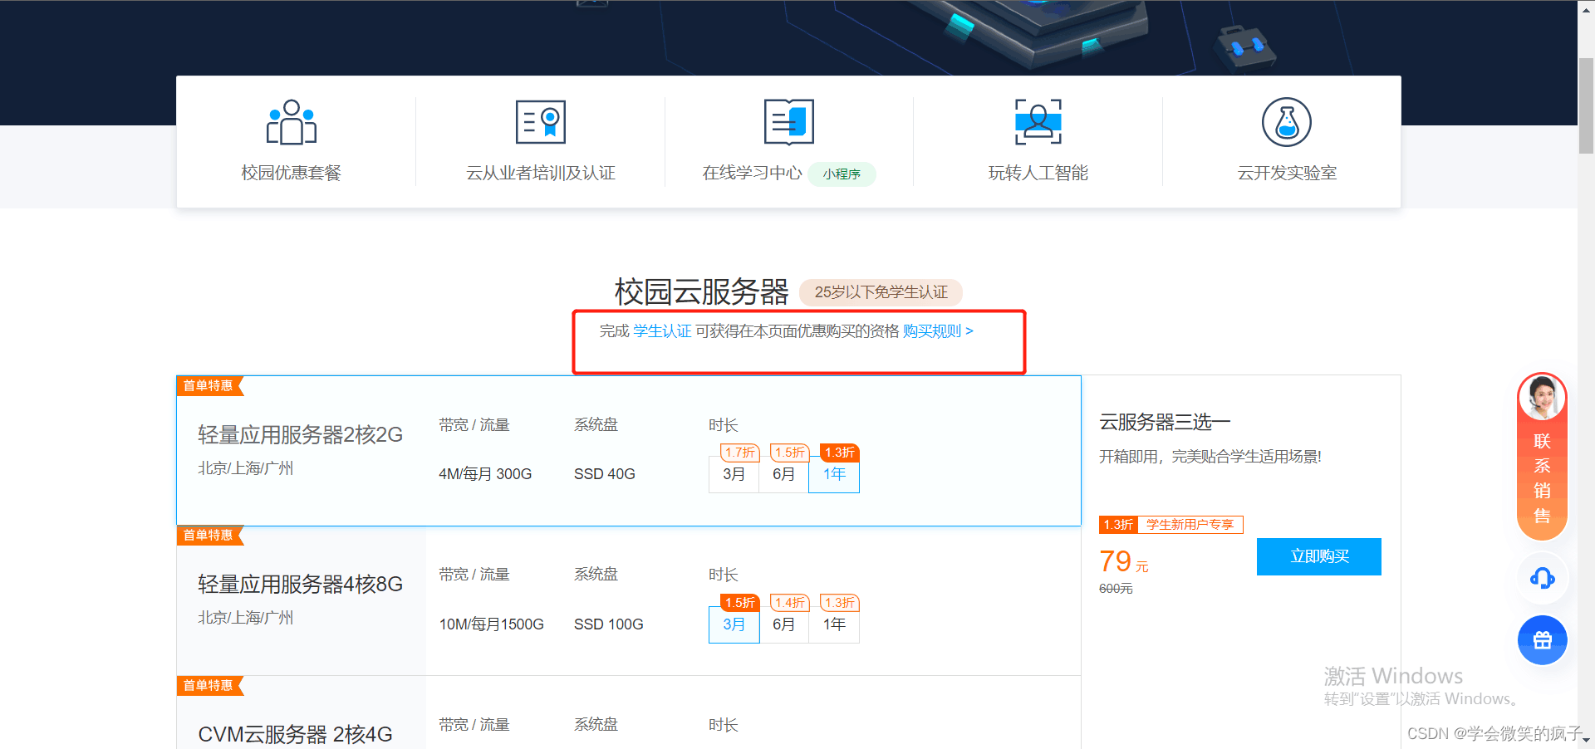The image size is (1595, 749).
Task: Click the 首单特惠 tag on 4核8G card
Action: tap(209, 536)
